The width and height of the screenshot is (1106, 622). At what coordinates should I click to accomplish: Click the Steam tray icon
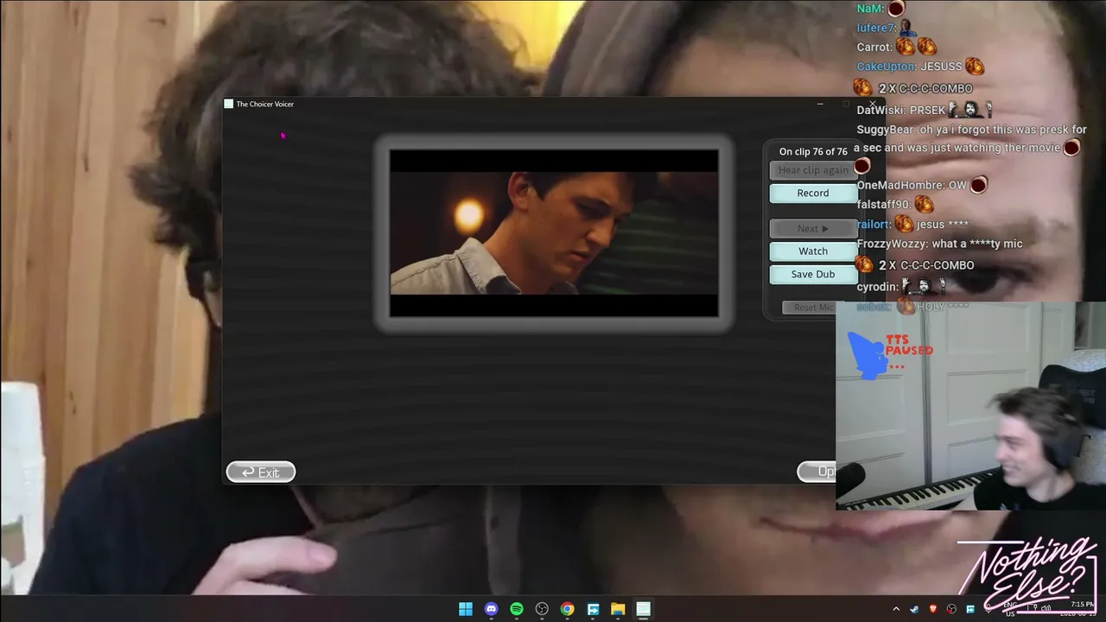[914, 609]
